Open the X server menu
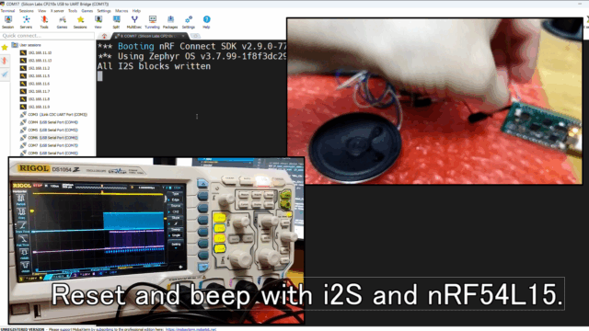 pos(57,11)
